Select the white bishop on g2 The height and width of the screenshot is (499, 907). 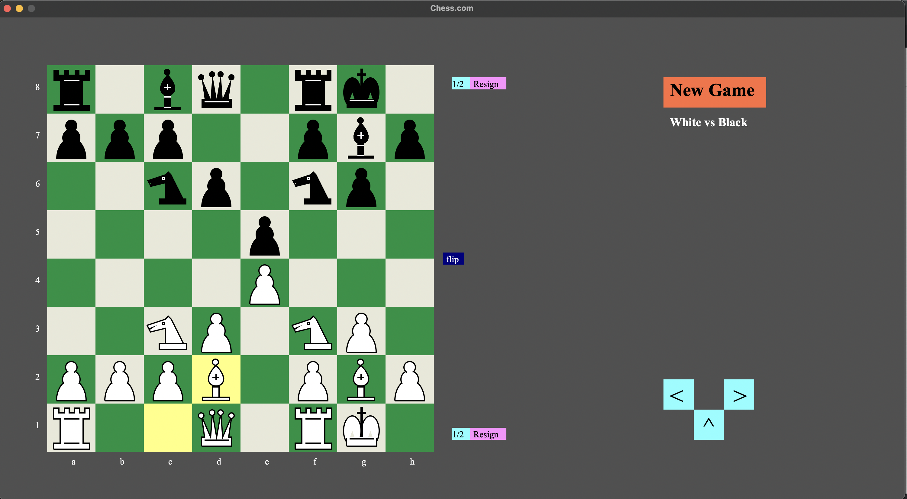pyautogui.click(x=361, y=379)
